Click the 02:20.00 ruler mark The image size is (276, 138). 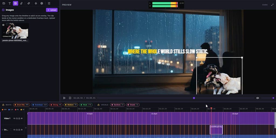163,109
